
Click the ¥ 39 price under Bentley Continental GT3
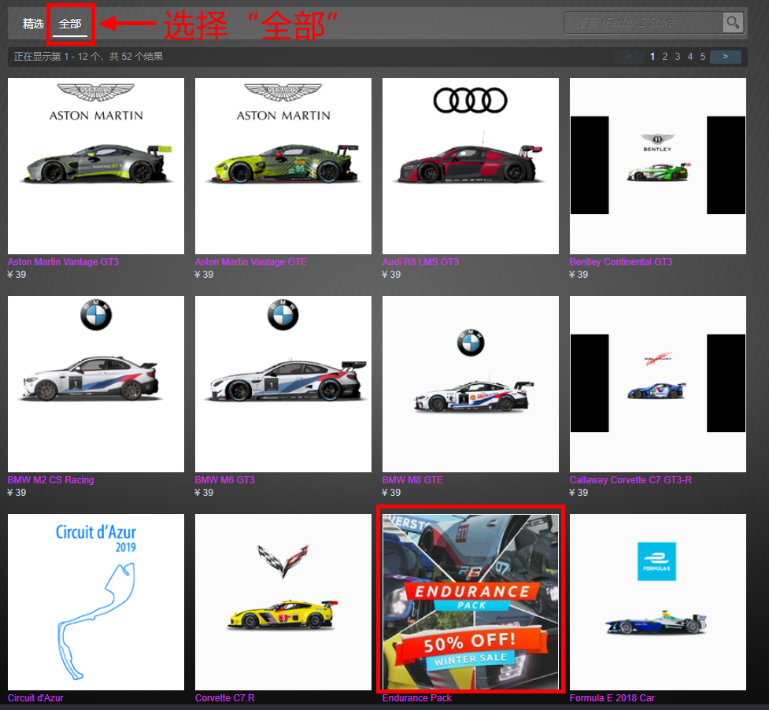[579, 275]
